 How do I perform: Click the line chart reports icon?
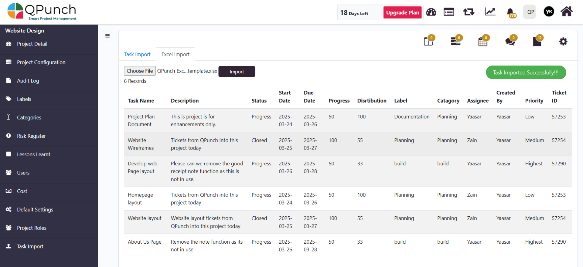490,12
